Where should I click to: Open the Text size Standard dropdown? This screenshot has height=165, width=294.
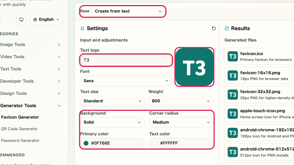pyautogui.click(x=113, y=101)
